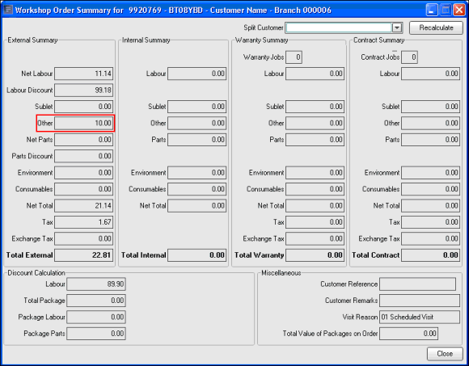
Task: Select the Discount Calculation Labour field
Action: pyautogui.click(x=96, y=284)
